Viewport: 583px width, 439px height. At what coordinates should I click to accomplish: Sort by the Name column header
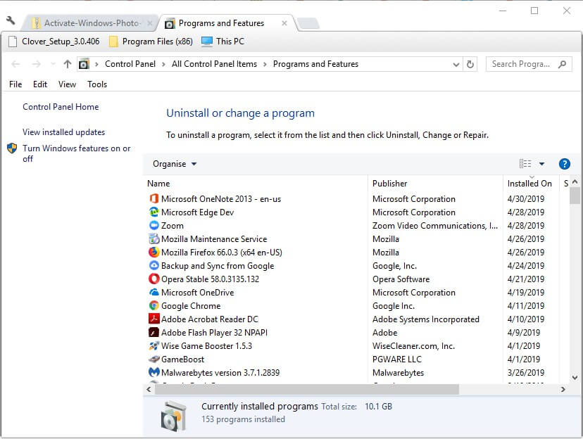coord(256,184)
